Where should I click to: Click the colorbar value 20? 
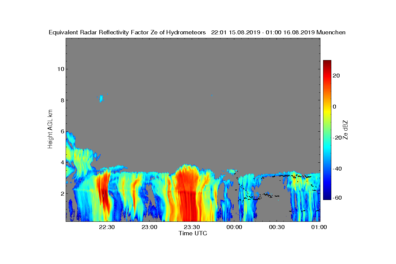pos(336,76)
